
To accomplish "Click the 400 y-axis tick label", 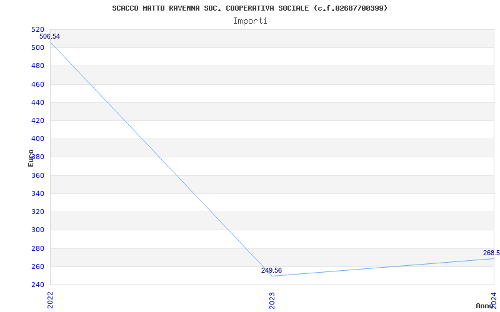I will [x=37, y=139].
